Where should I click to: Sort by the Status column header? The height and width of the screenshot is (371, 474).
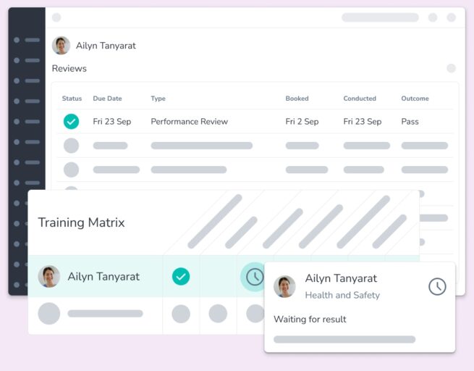coord(72,99)
